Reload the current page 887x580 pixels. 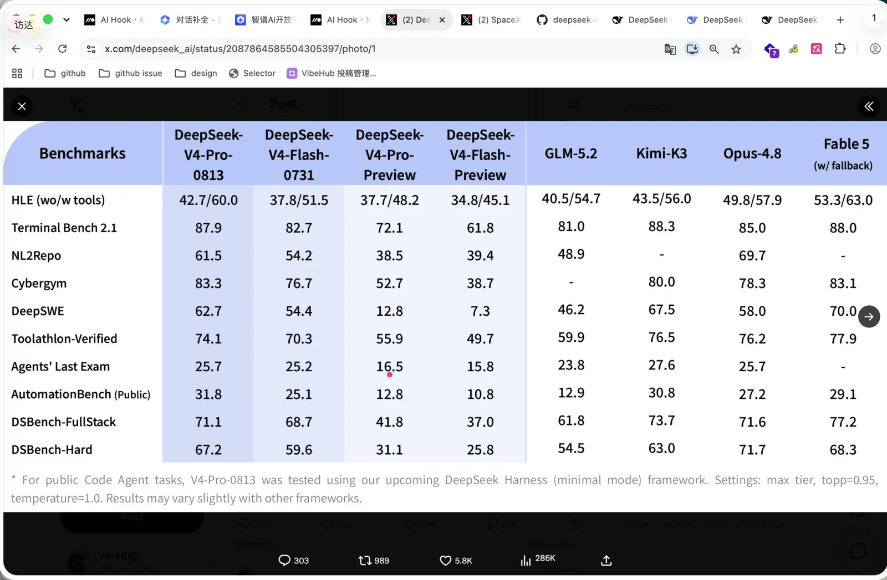coord(62,49)
